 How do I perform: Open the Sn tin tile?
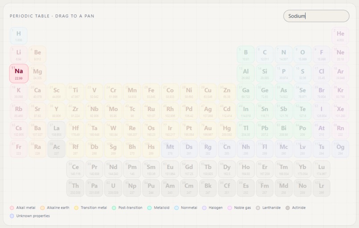(265, 111)
